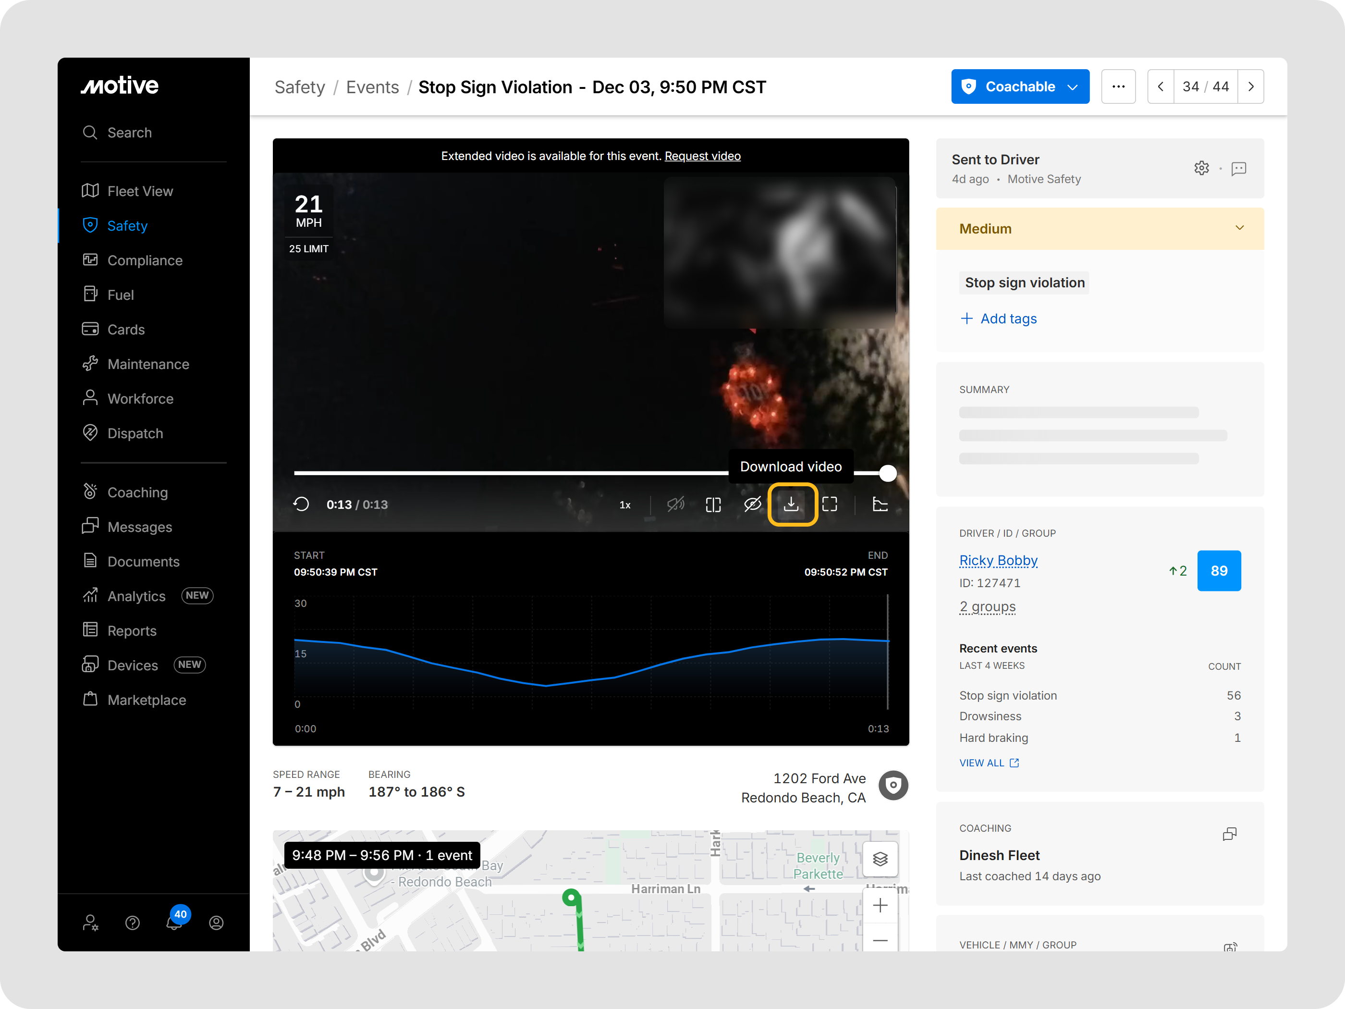Open the Coachable status dropdown
The height and width of the screenshot is (1009, 1345).
tap(1020, 86)
